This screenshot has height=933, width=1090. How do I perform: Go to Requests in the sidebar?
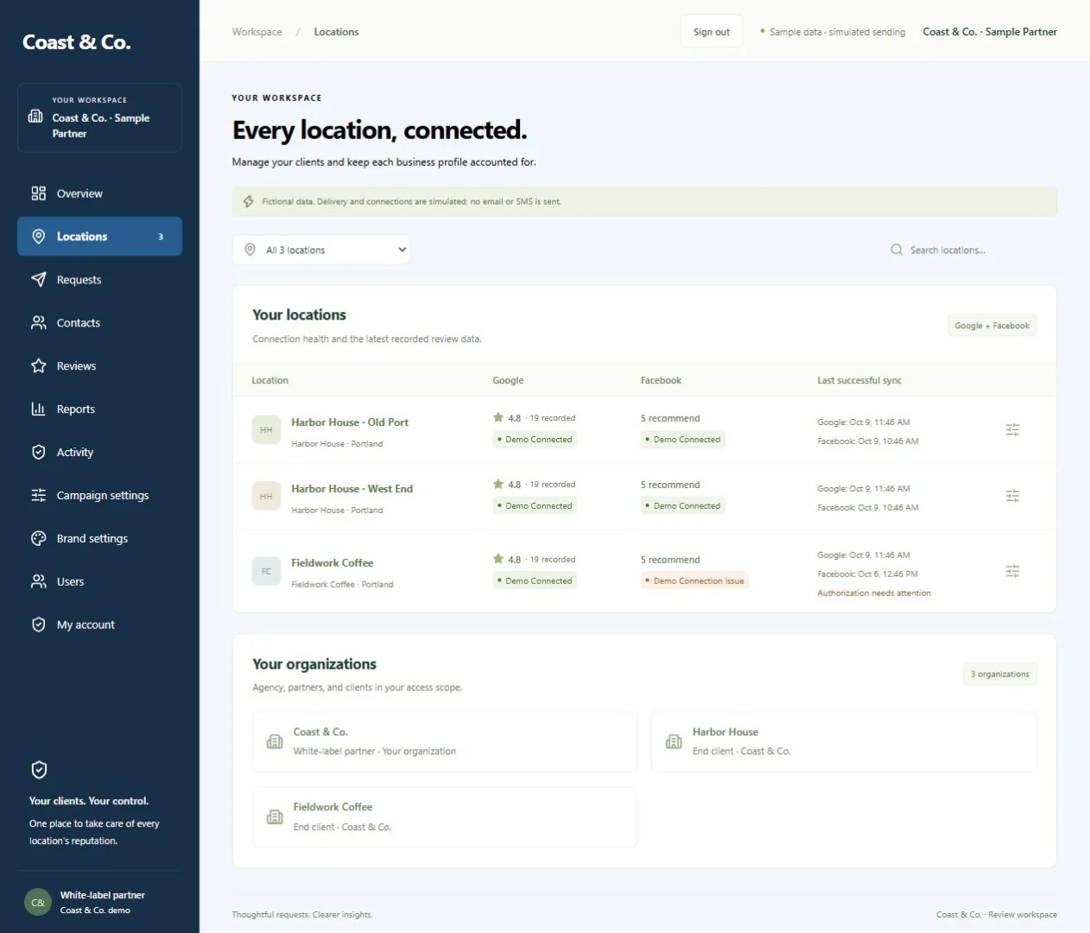[99, 280]
